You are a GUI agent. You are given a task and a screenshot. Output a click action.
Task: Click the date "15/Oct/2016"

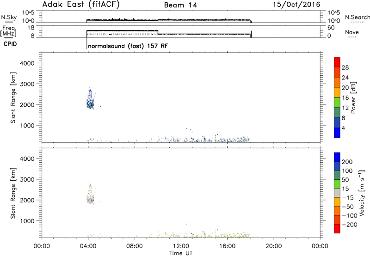pos(296,5)
